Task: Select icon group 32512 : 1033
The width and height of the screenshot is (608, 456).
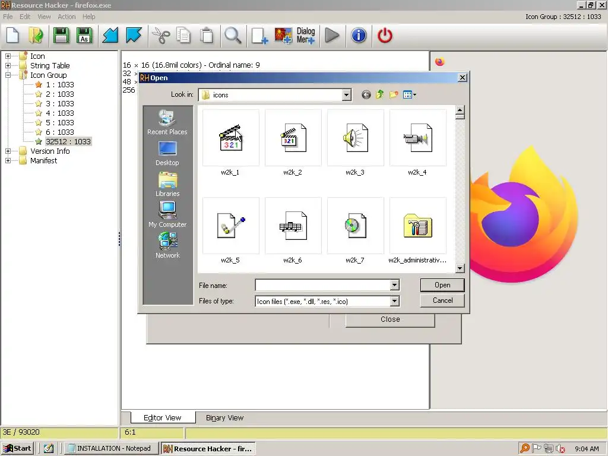Action: [x=68, y=141]
